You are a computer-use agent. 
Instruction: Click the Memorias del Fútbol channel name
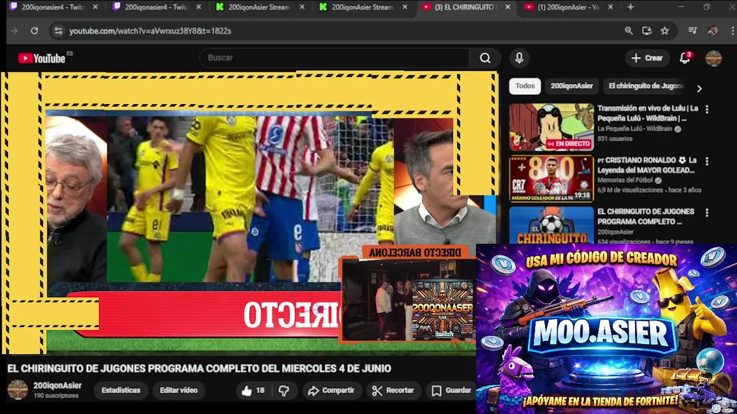pos(624,180)
